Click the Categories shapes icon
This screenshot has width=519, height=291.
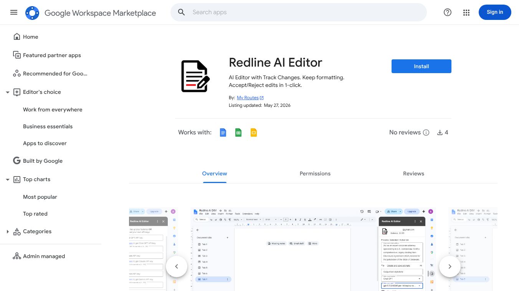tap(17, 231)
